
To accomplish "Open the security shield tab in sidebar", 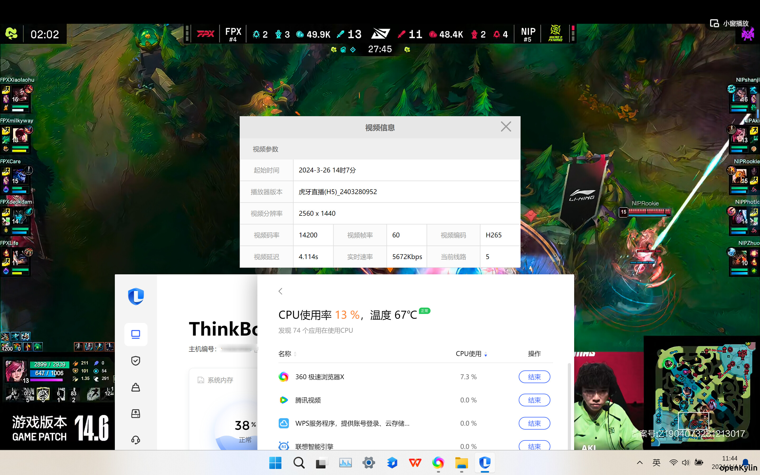I will point(136,361).
